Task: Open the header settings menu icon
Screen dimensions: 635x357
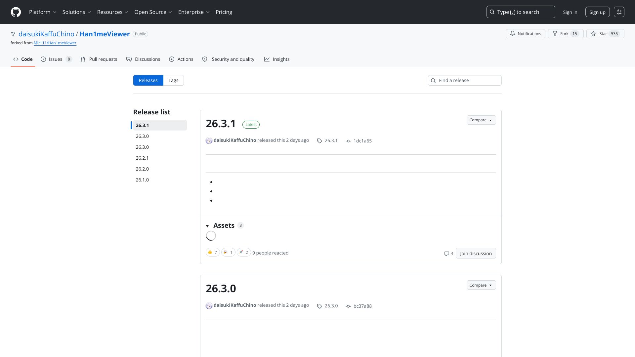Action: point(619,12)
